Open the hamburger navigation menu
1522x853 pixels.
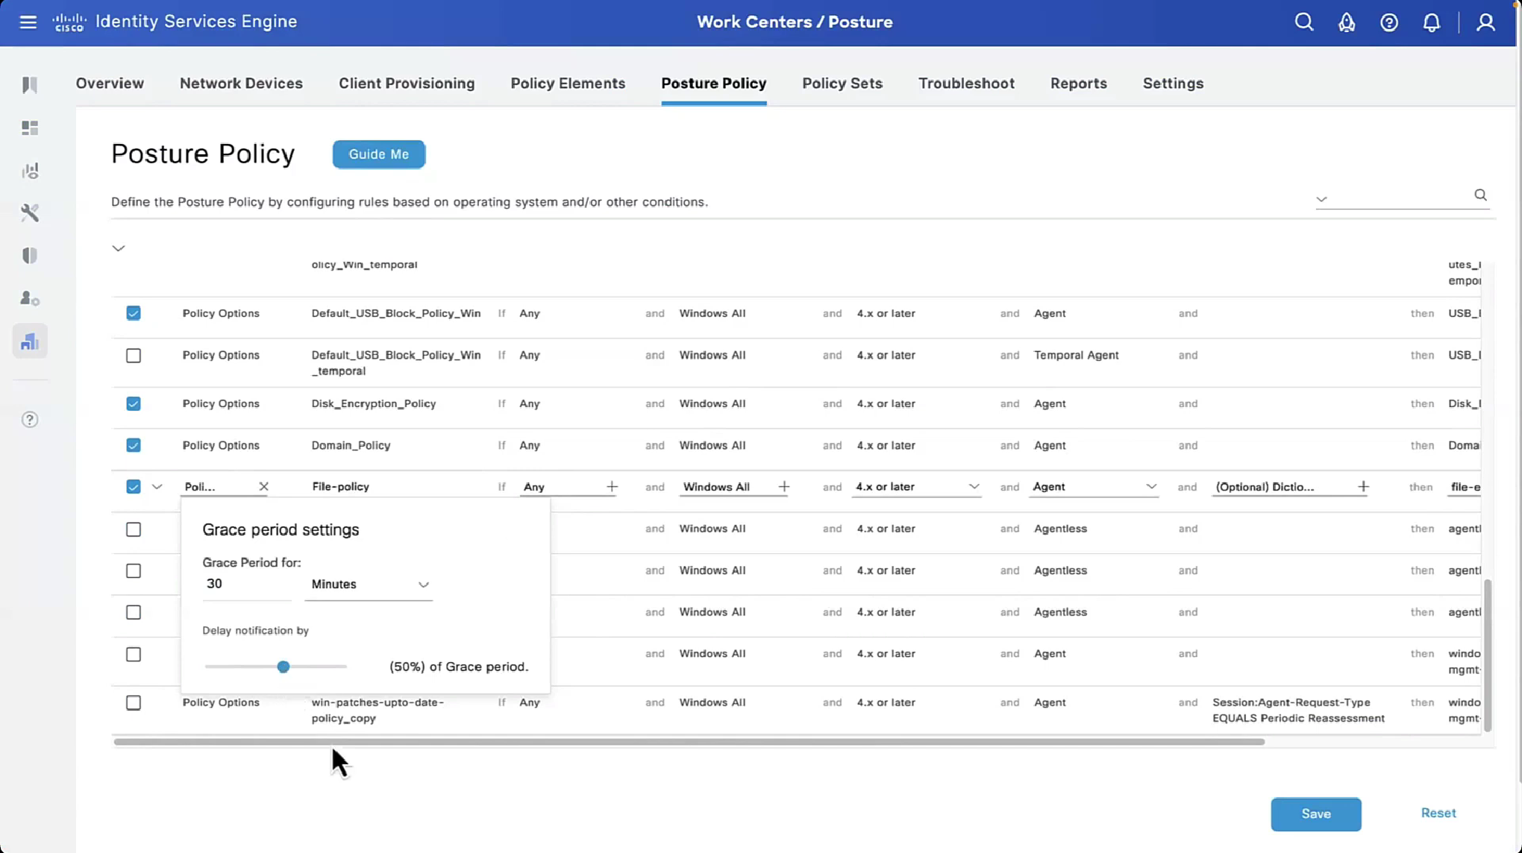click(28, 22)
